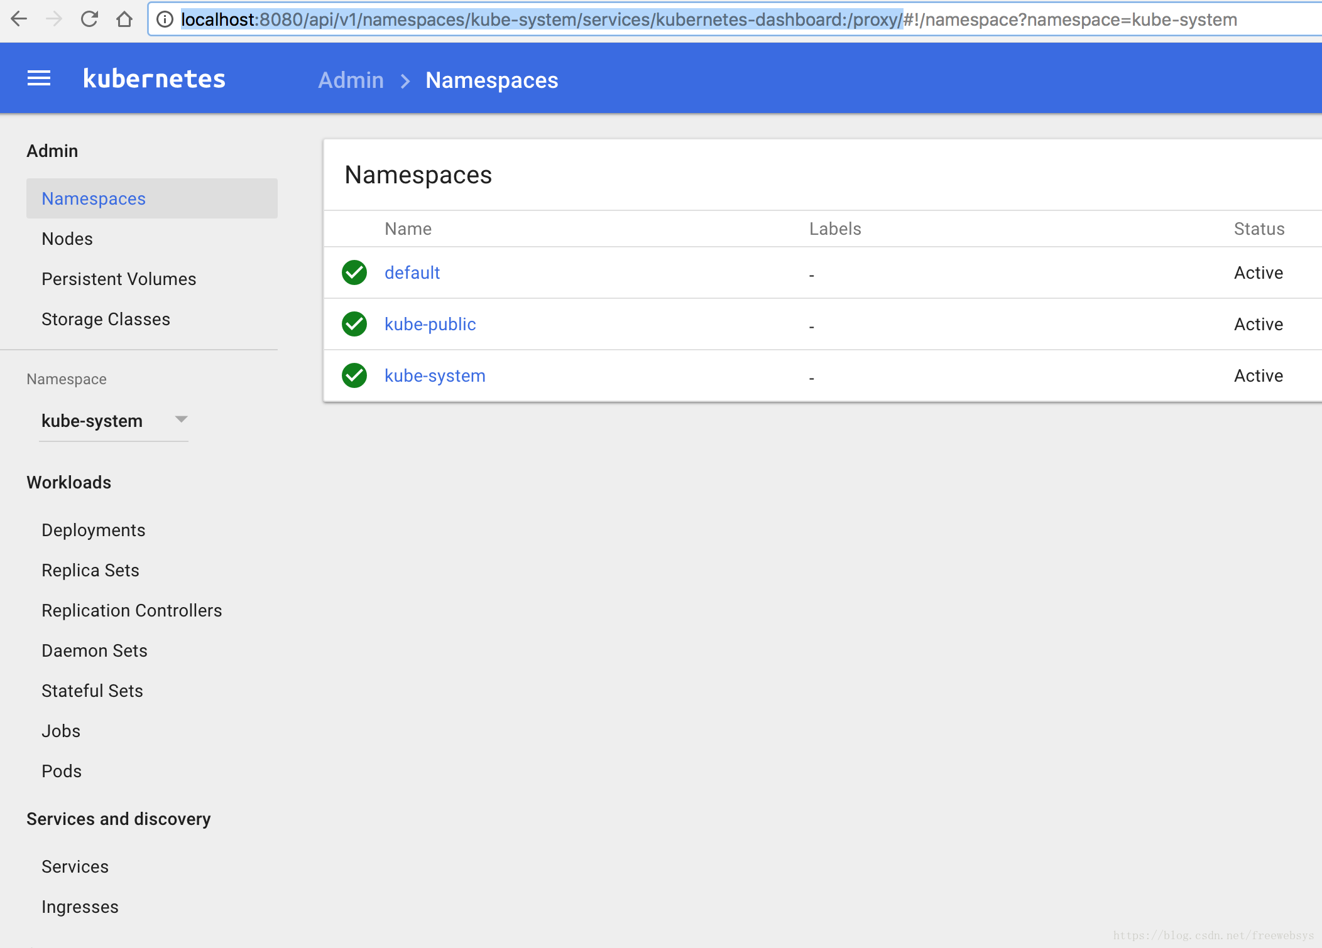Screen dimensions: 1322x948
Task: Click the kubernetes logo text
Action: point(154,79)
